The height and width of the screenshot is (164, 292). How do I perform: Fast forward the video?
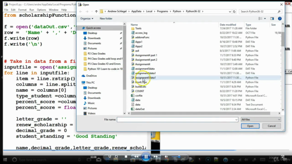tap(156, 157)
